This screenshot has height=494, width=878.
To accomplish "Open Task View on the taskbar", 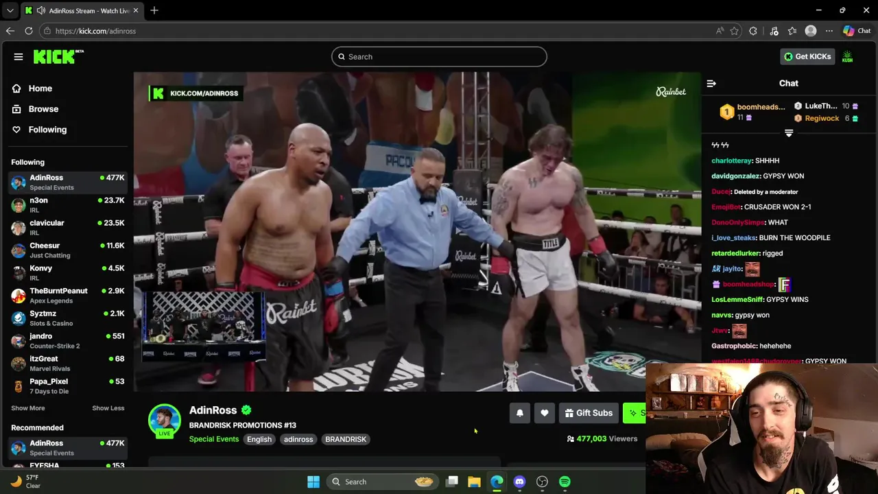I will pyautogui.click(x=452, y=482).
